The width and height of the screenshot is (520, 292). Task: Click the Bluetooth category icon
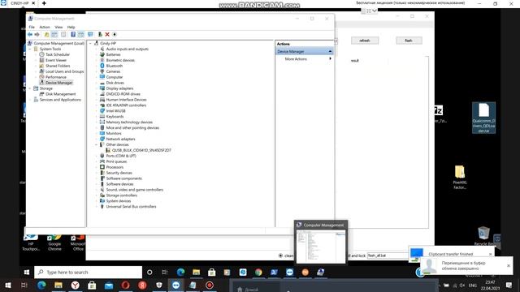pos(102,66)
